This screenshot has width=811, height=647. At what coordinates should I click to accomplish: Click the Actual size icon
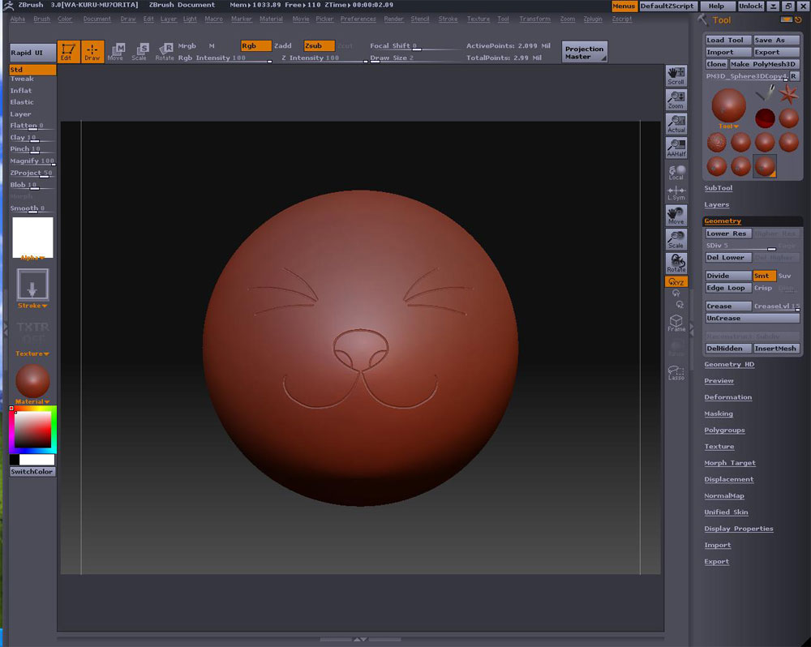pos(676,124)
